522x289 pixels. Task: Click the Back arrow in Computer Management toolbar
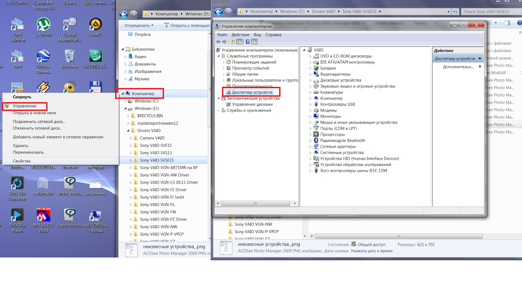pyautogui.click(x=218, y=42)
